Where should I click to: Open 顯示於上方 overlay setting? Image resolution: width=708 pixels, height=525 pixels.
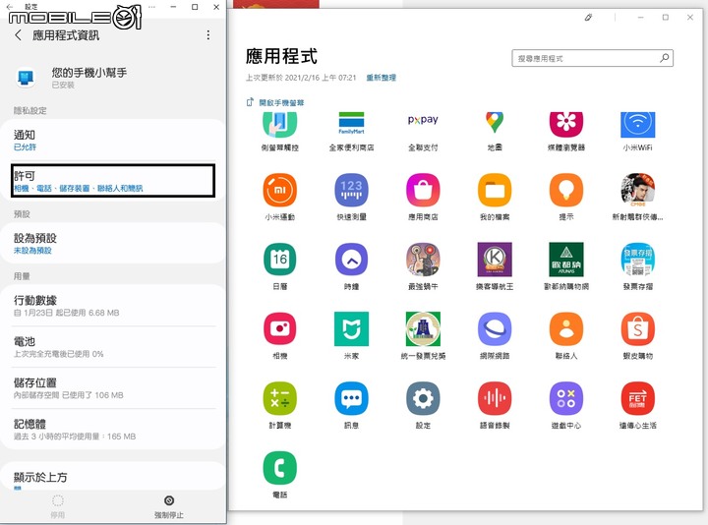click(113, 478)
